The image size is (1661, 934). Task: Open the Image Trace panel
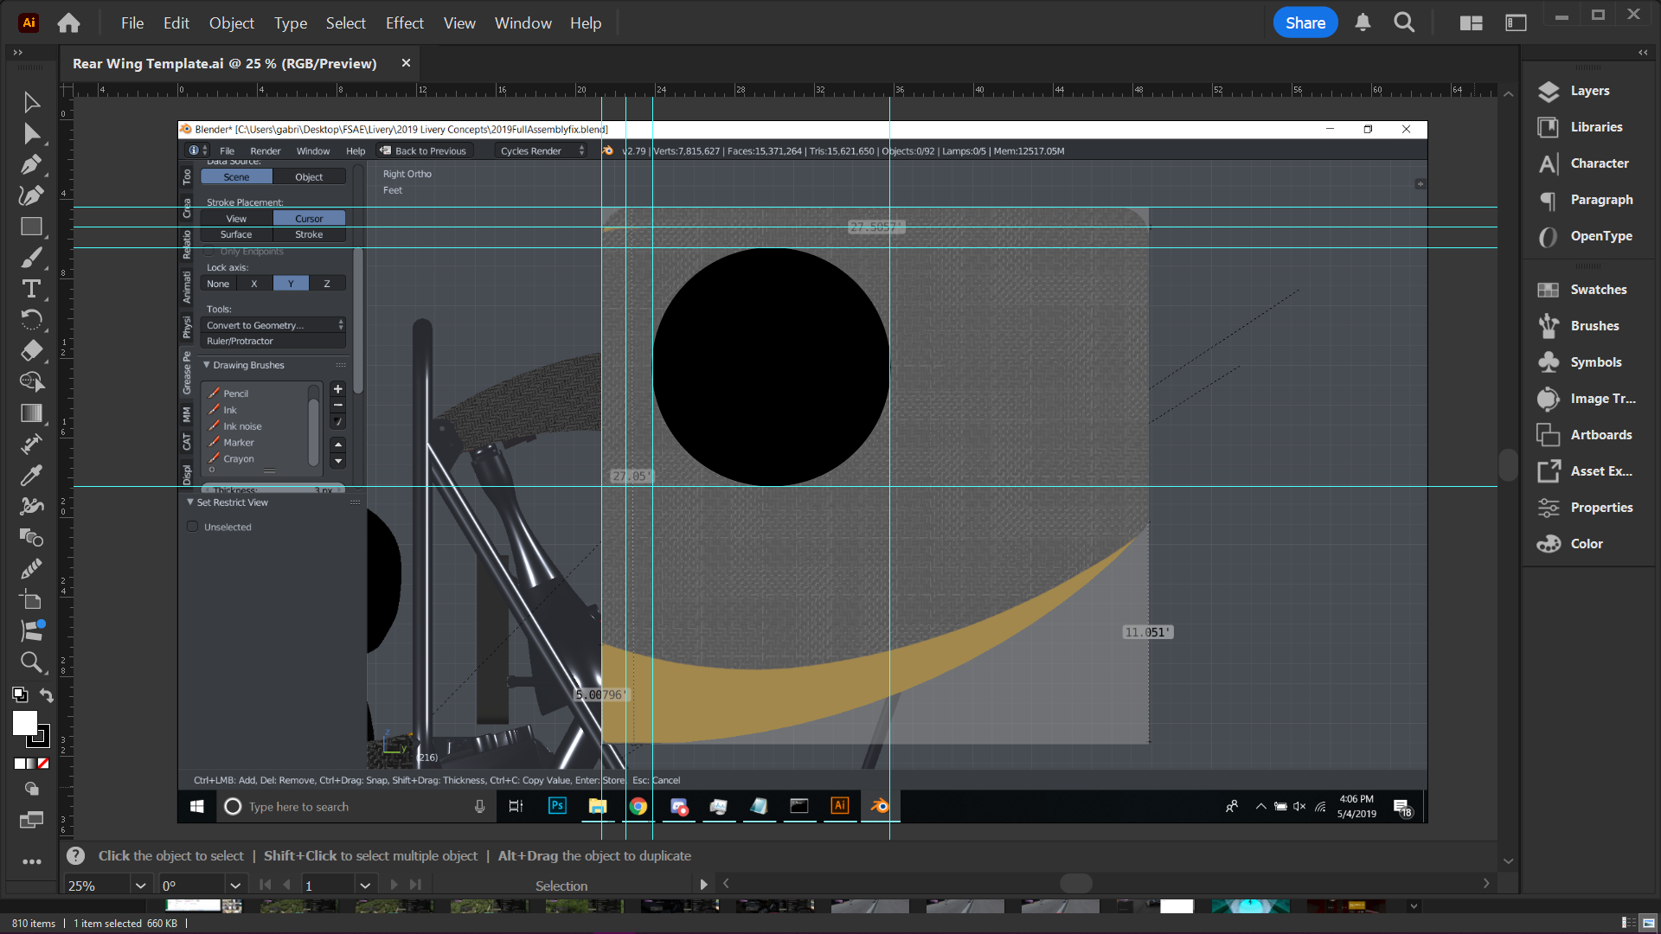[1601, 399]
